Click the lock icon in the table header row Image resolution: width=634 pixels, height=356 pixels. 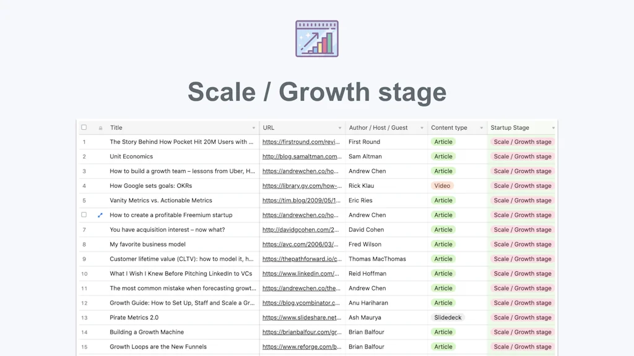(100, 127)
